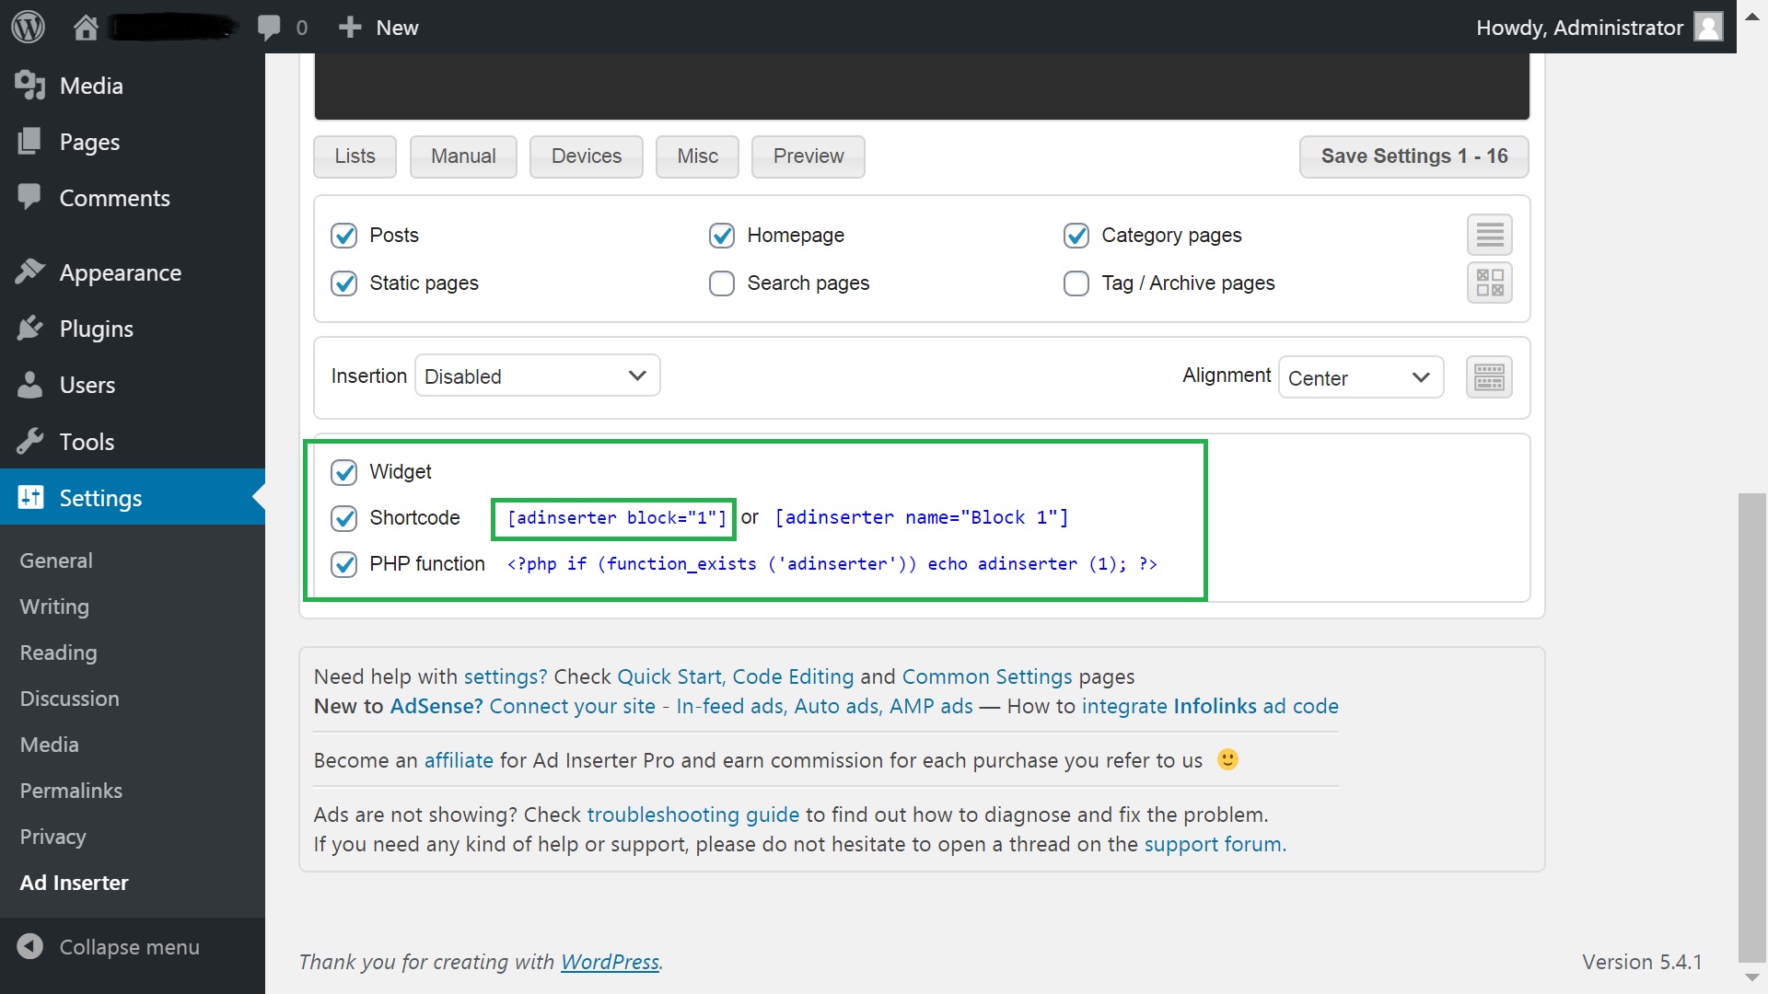1768x994 pixels.
Task: Select the adinserter block="1" shortcode
Action: tap(616, 518)
